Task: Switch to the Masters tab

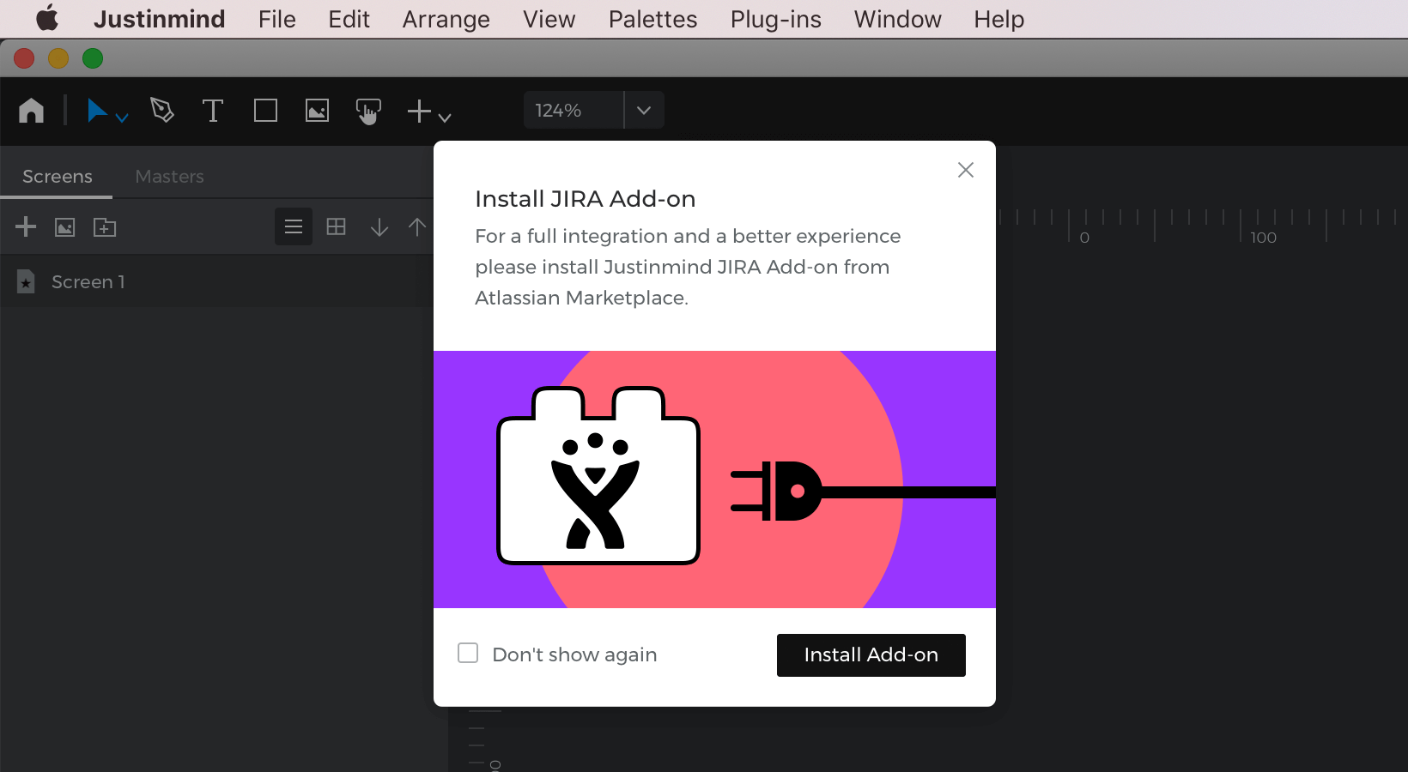Action: click(x=169, y=176)
